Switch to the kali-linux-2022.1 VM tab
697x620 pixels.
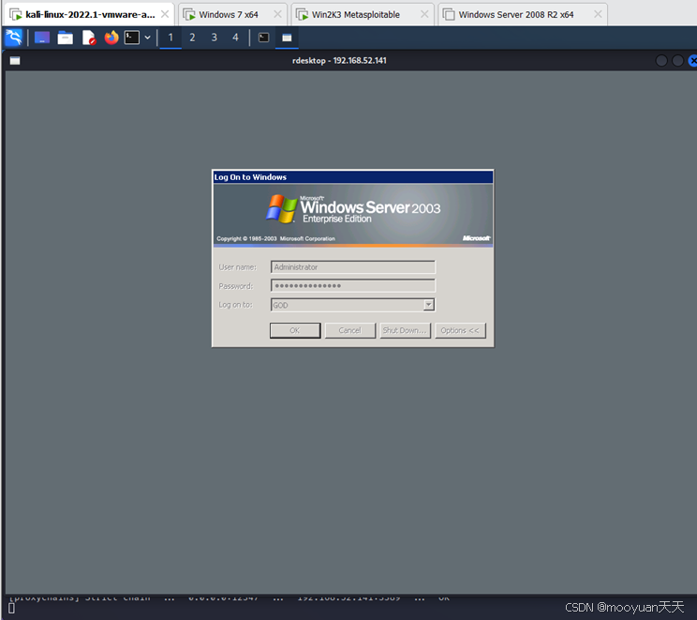pyautogui.click(x=88, y=14)
